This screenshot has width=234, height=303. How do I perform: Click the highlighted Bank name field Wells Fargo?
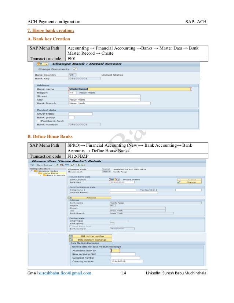pyautogui.click(x=130, y=89)
